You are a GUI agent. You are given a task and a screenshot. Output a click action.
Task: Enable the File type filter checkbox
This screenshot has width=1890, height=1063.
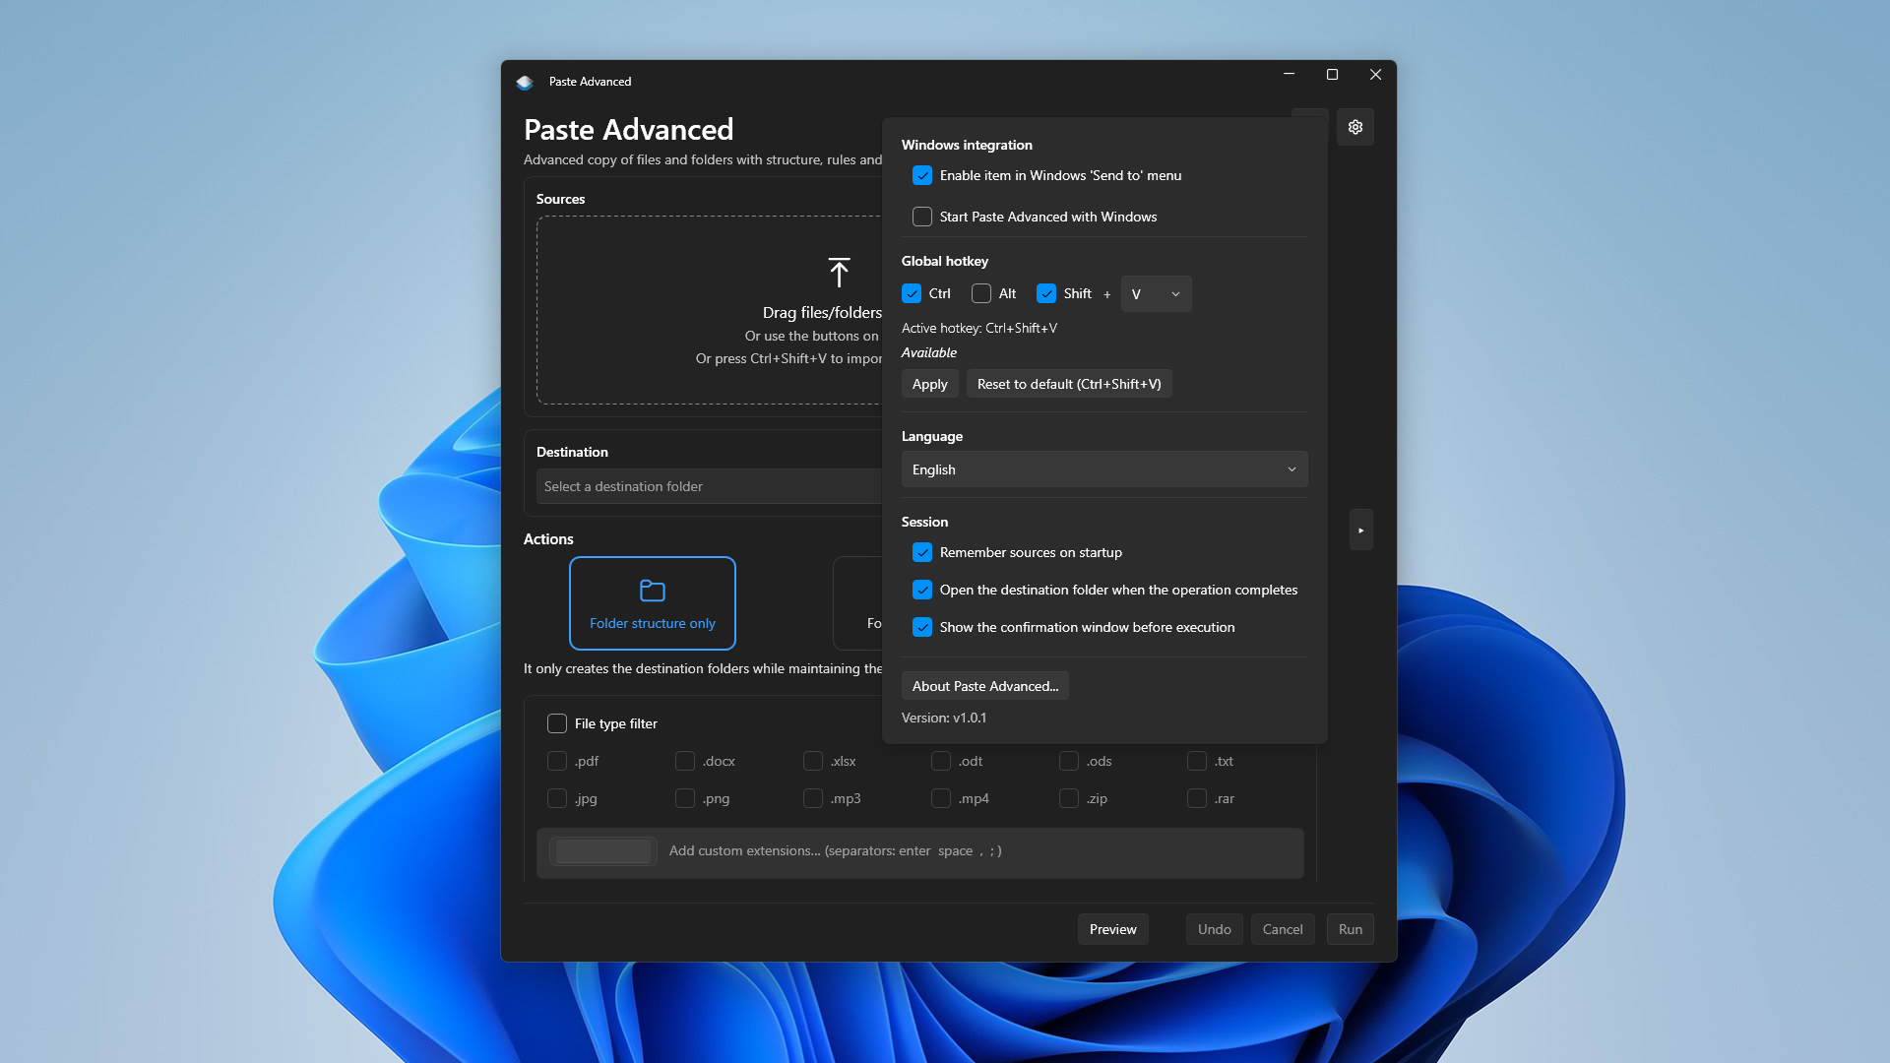[x=557, y=723]
